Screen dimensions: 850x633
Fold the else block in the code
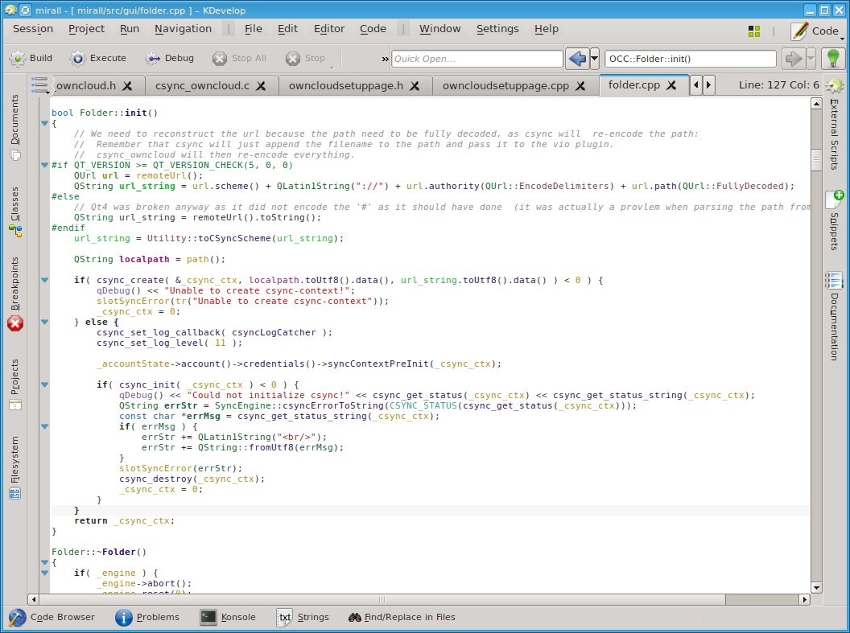pyautogui.click(x=43, y=322)
